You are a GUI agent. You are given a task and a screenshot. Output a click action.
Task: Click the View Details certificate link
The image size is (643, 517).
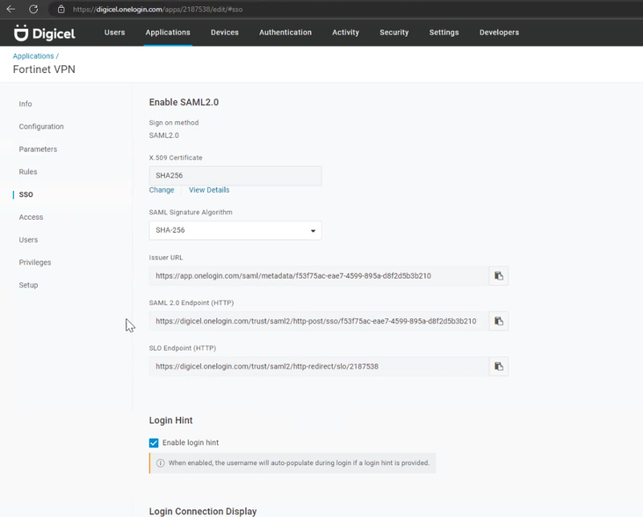coord(209,190)
